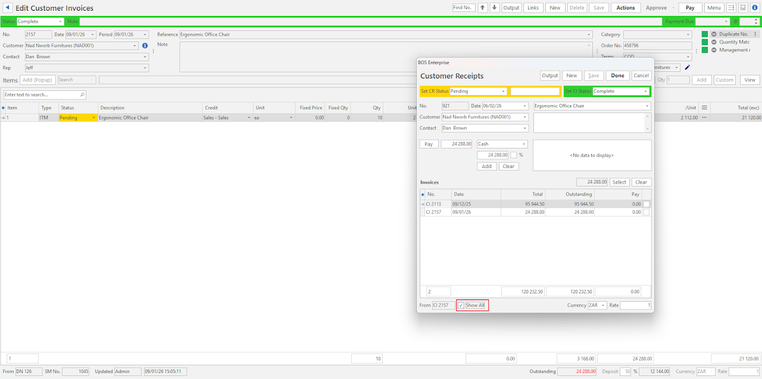Go back with the blue arrow icon
Image resolution: width=762 pixels, height=379 pixels.
[x=7, y=8]
